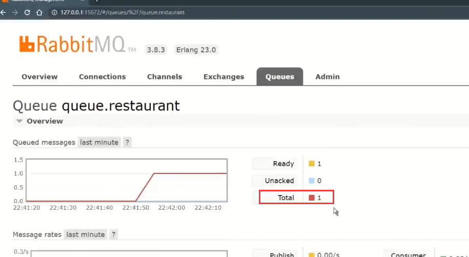
Task: Change Message rates 'last minute' range
Action: click(86, 234)
